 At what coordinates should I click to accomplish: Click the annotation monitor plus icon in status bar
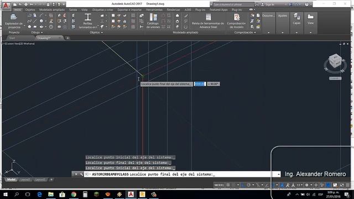click(316, 185)
